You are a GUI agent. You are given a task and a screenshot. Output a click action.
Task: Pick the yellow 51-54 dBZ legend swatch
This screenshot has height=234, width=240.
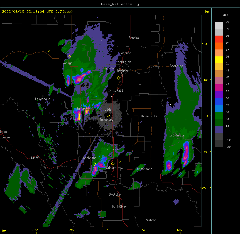pos(219,60)
